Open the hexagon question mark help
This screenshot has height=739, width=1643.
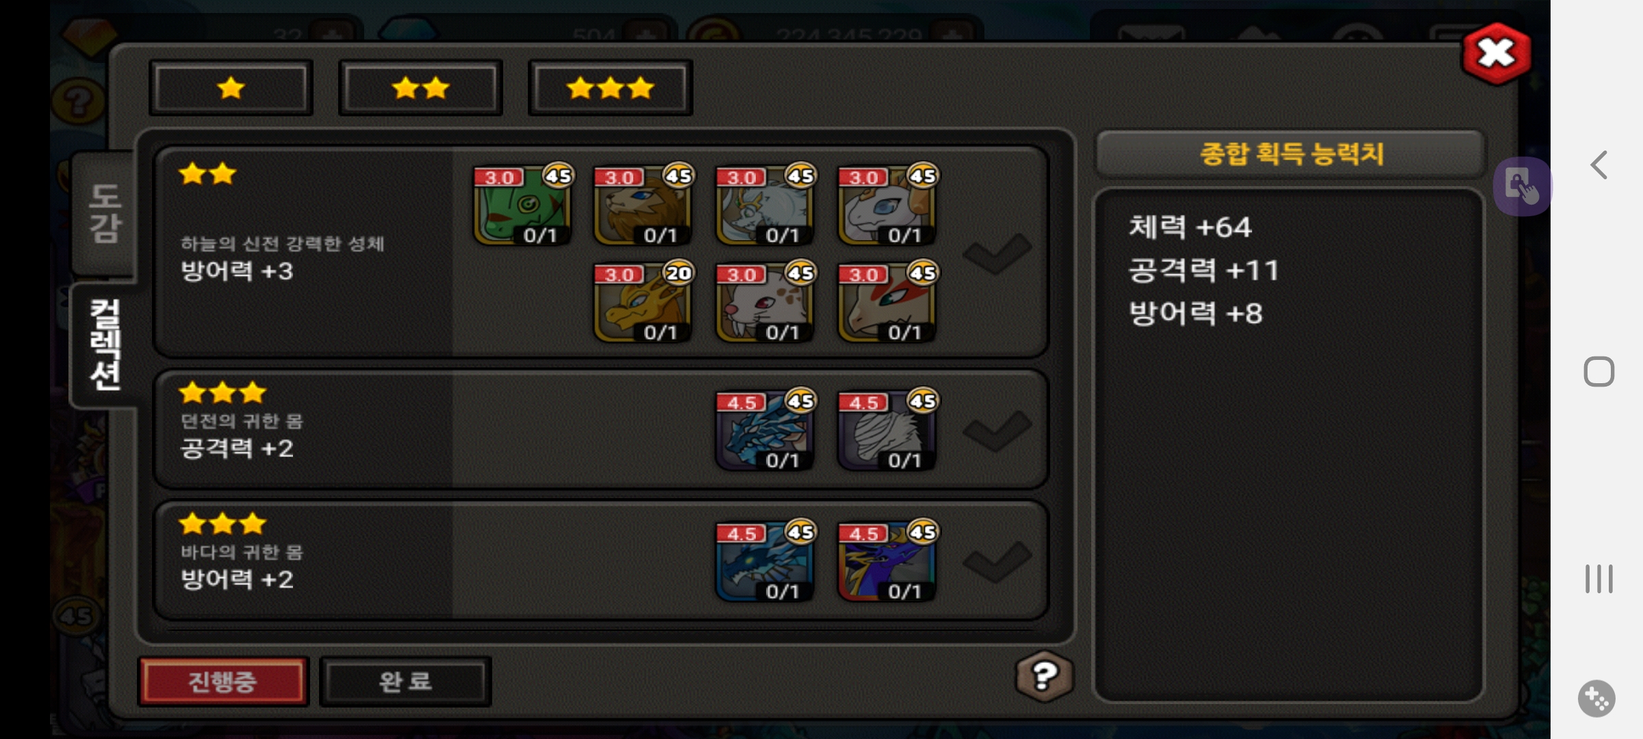[1044, 677]
